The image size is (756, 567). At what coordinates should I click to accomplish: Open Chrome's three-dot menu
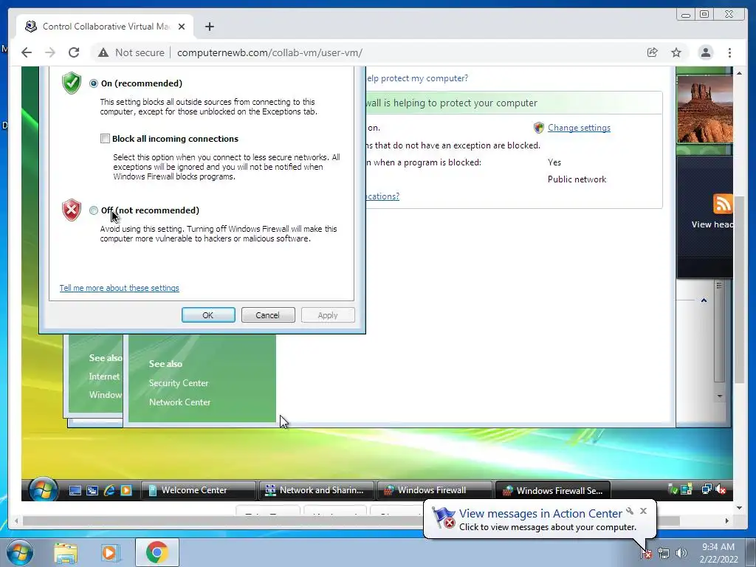coord(729,52)
